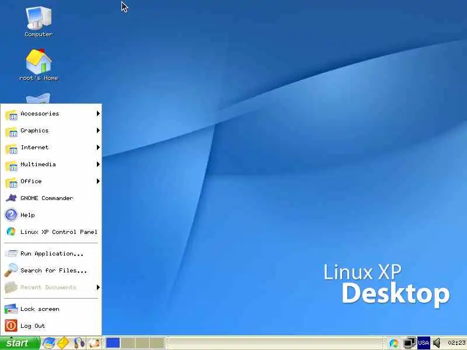Choose Log Out from the menu

[51, 326]
